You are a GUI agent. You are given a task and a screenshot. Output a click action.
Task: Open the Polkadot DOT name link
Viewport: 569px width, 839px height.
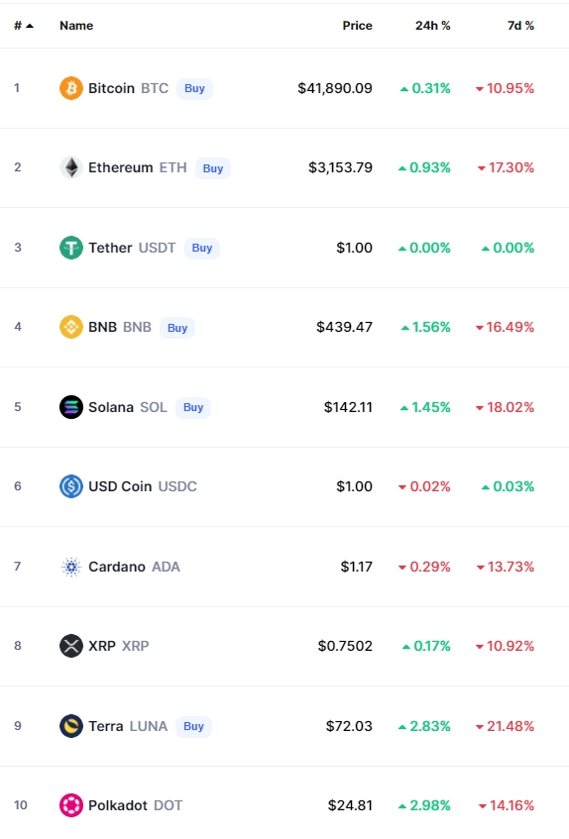[136, 805]
